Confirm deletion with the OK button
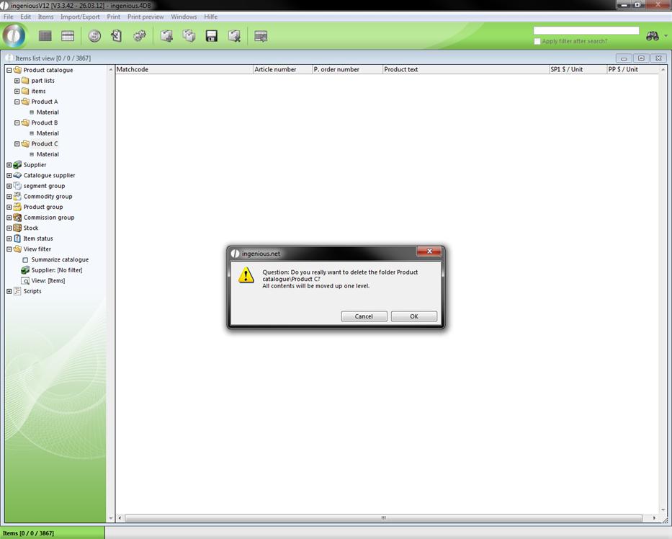Image resolution: width=672 pixels, height=539 pixels. (x=413, y=316)
